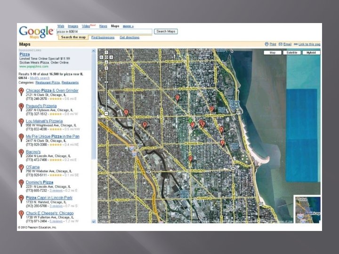Open the Get directions tab
The width and height of the screenshot is (339, 254).
pyautogui.click(x=129, y=37)
